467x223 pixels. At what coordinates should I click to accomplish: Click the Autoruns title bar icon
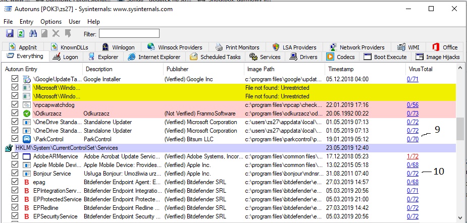point(8,9)
